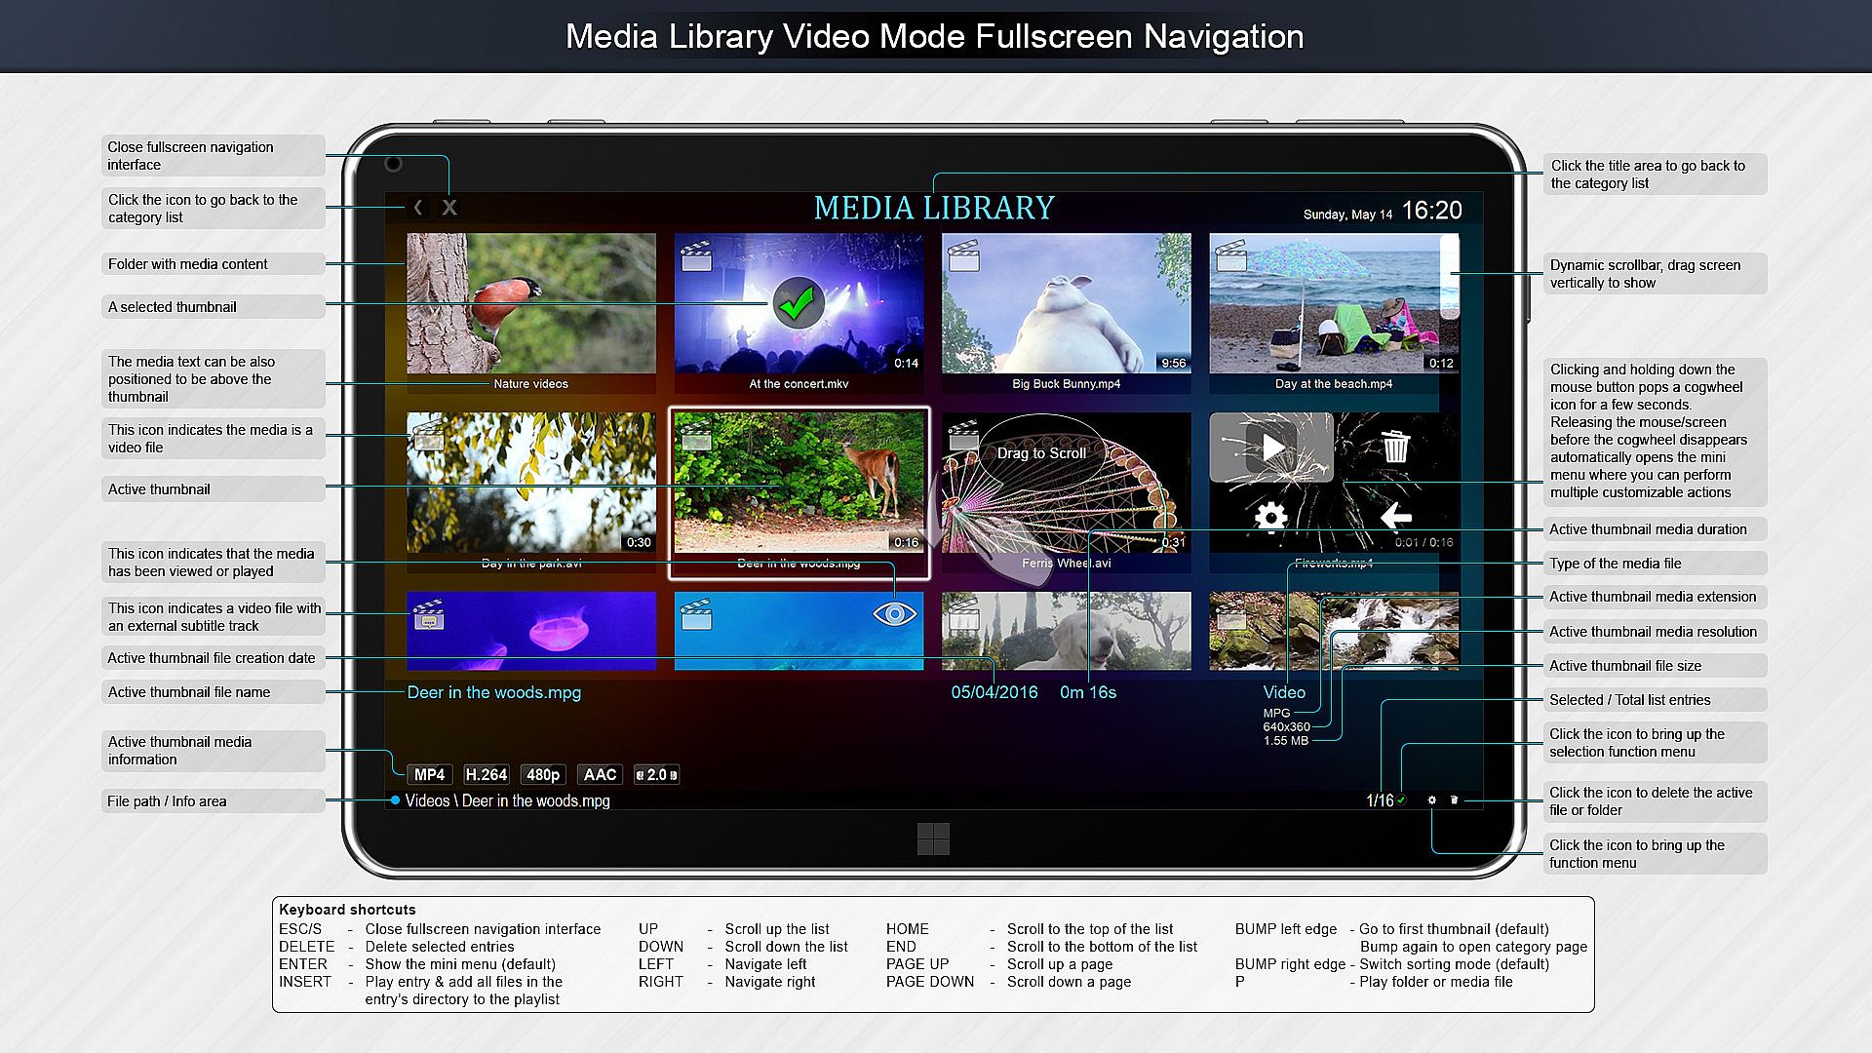The image size is (1872, 1053).
Task: Open the mini menu cogwheel settings
Action: [x=1270, y=517]
